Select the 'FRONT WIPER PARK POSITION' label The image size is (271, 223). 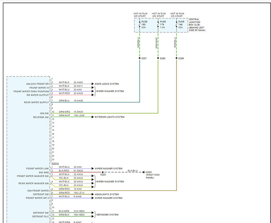[x=31, y=92]
